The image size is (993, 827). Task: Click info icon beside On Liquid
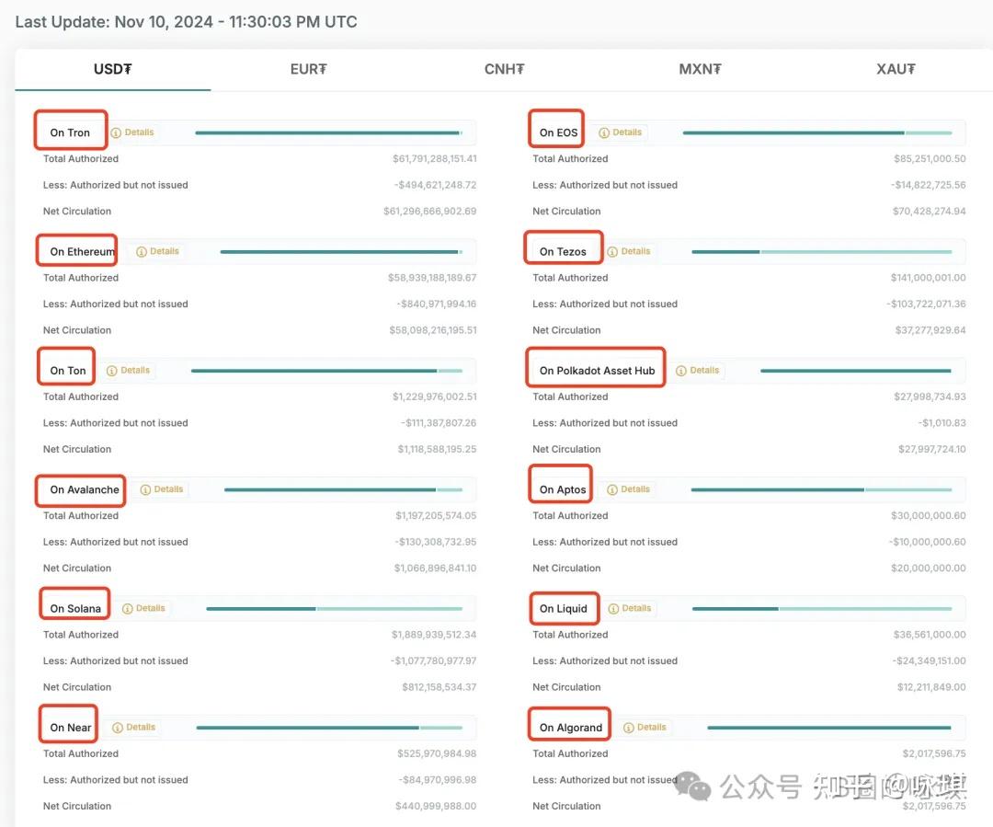click(x=613, y=608)
